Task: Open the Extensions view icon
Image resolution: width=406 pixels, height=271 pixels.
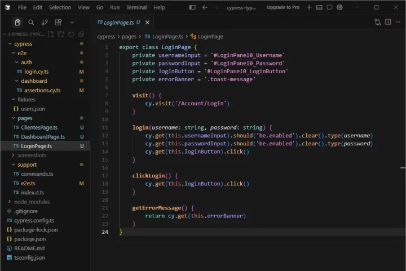Action: pyautogui.click(x=58, y=23)
